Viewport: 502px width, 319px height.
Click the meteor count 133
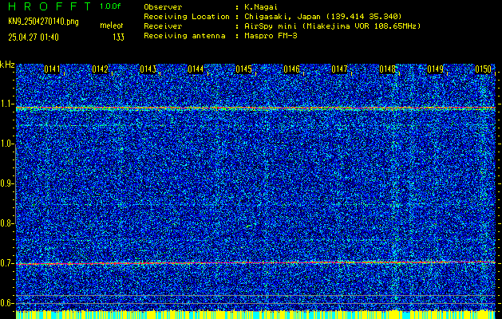coord(118,37)
